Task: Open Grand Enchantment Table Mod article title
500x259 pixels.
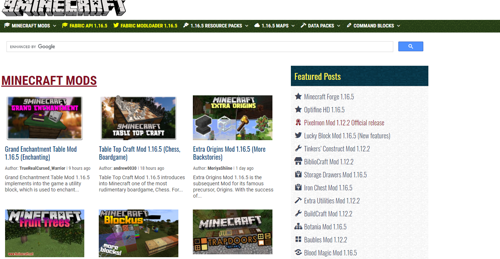Action: (x=41, y=153)
